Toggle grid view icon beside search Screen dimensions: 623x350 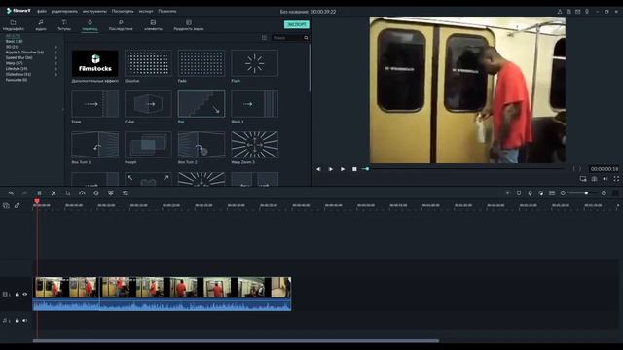[264, 38]
